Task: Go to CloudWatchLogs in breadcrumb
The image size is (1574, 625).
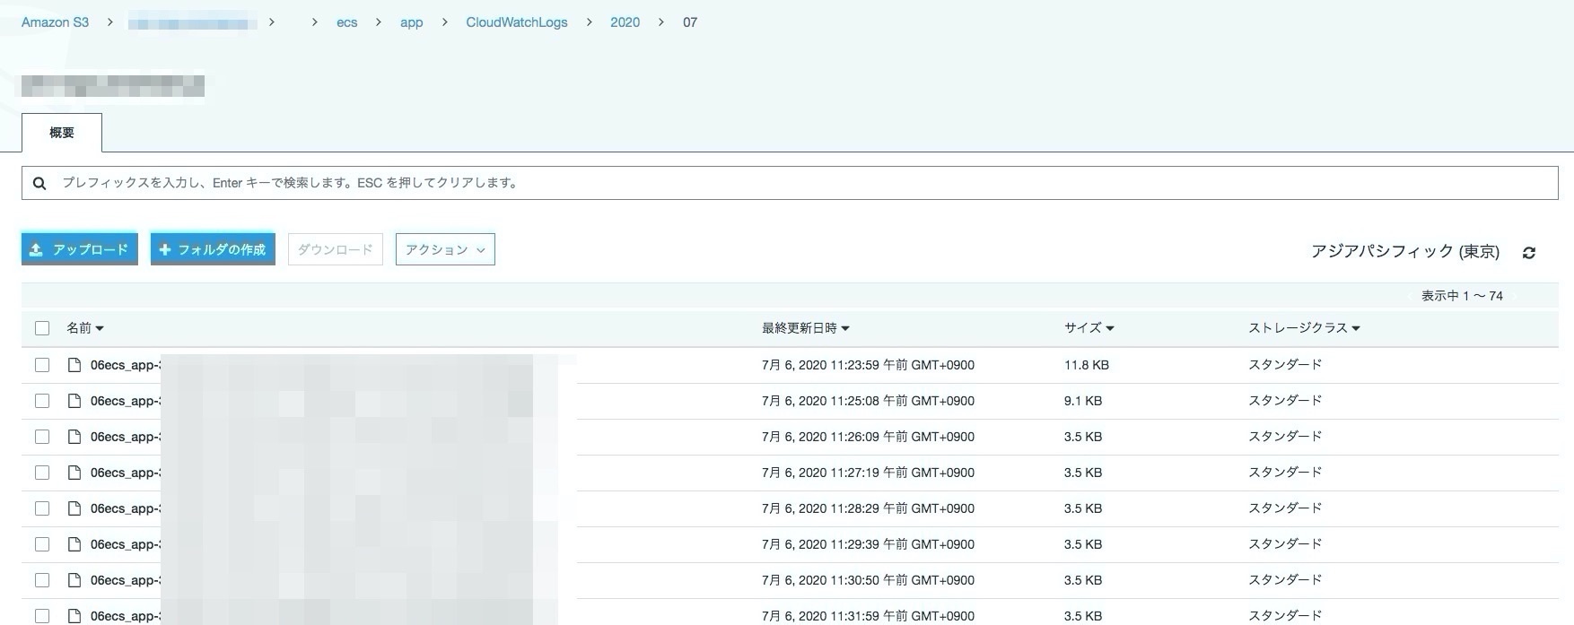Action: coord(516,22)
